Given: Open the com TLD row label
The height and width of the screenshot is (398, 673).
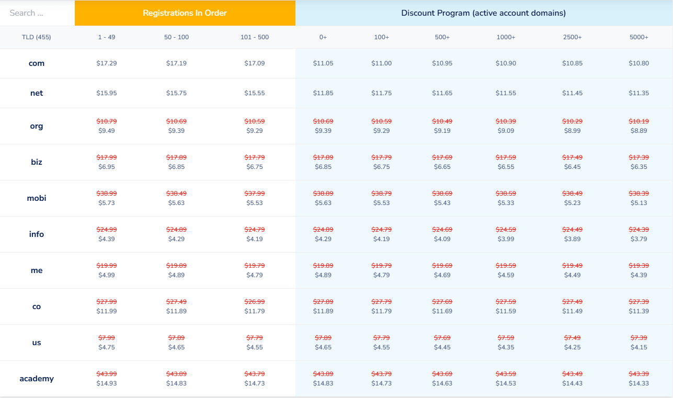Looking at the screenshot, I should (37, 63).
